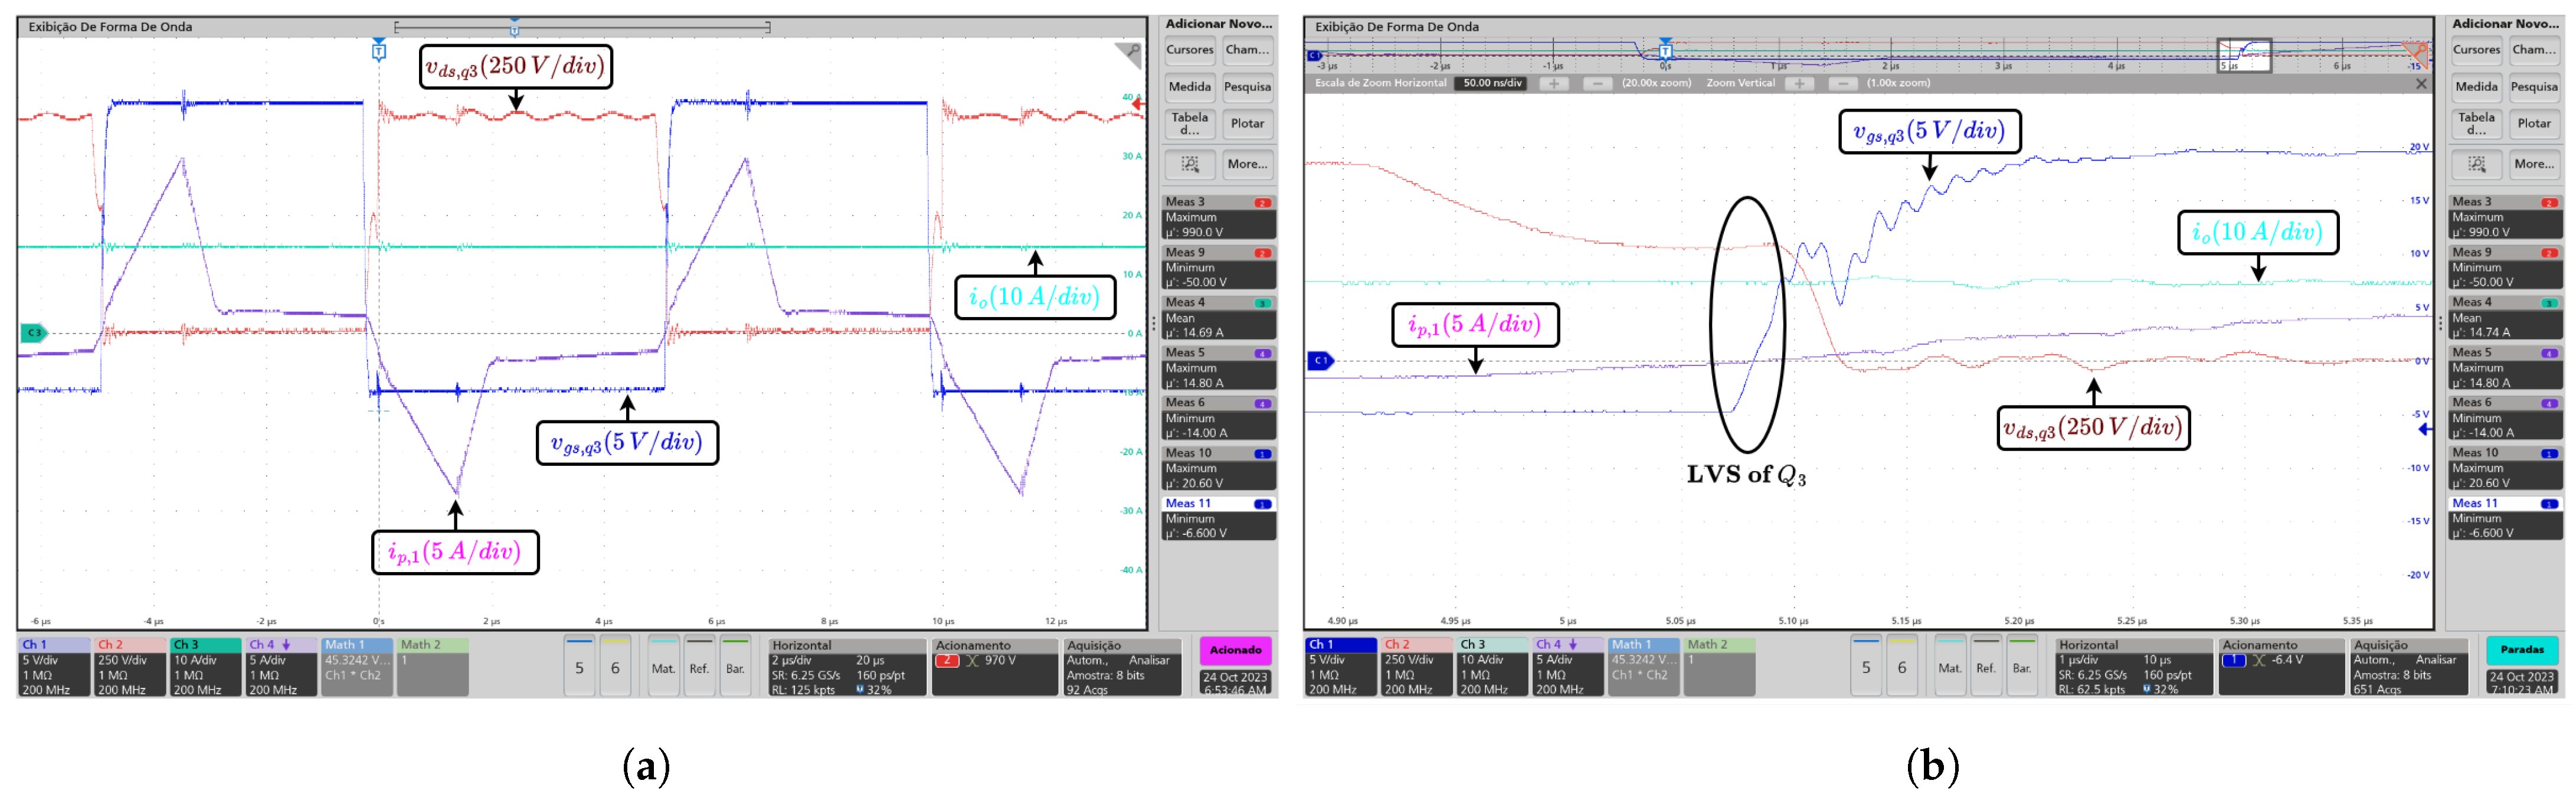Click the zoom box icon in left panel
This screenshot has height=800, width=2576.
(1189, 164)
